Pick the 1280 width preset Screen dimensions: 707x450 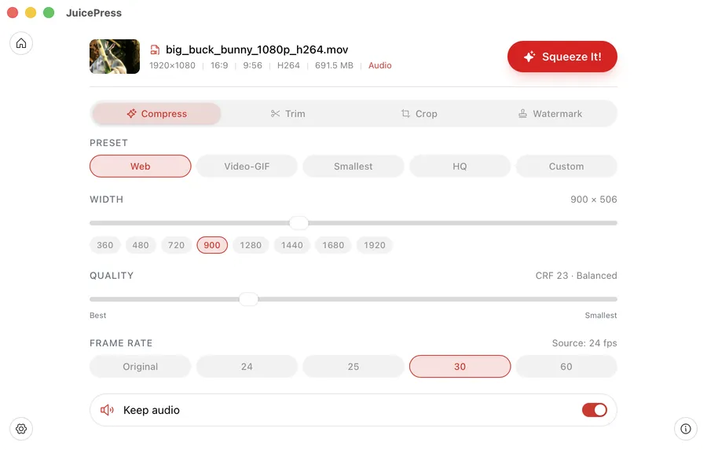pos(251,245)
